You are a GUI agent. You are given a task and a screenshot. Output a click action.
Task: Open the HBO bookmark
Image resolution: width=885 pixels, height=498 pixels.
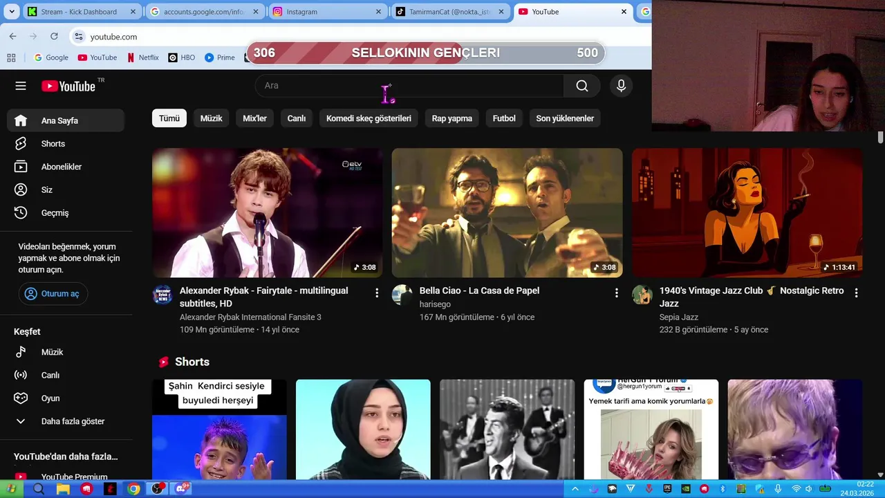click(182, 57)
